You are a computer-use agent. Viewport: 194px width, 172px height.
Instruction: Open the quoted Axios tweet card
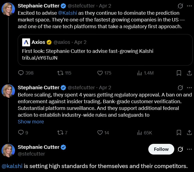pyautogui.click(x=105, y=50)
